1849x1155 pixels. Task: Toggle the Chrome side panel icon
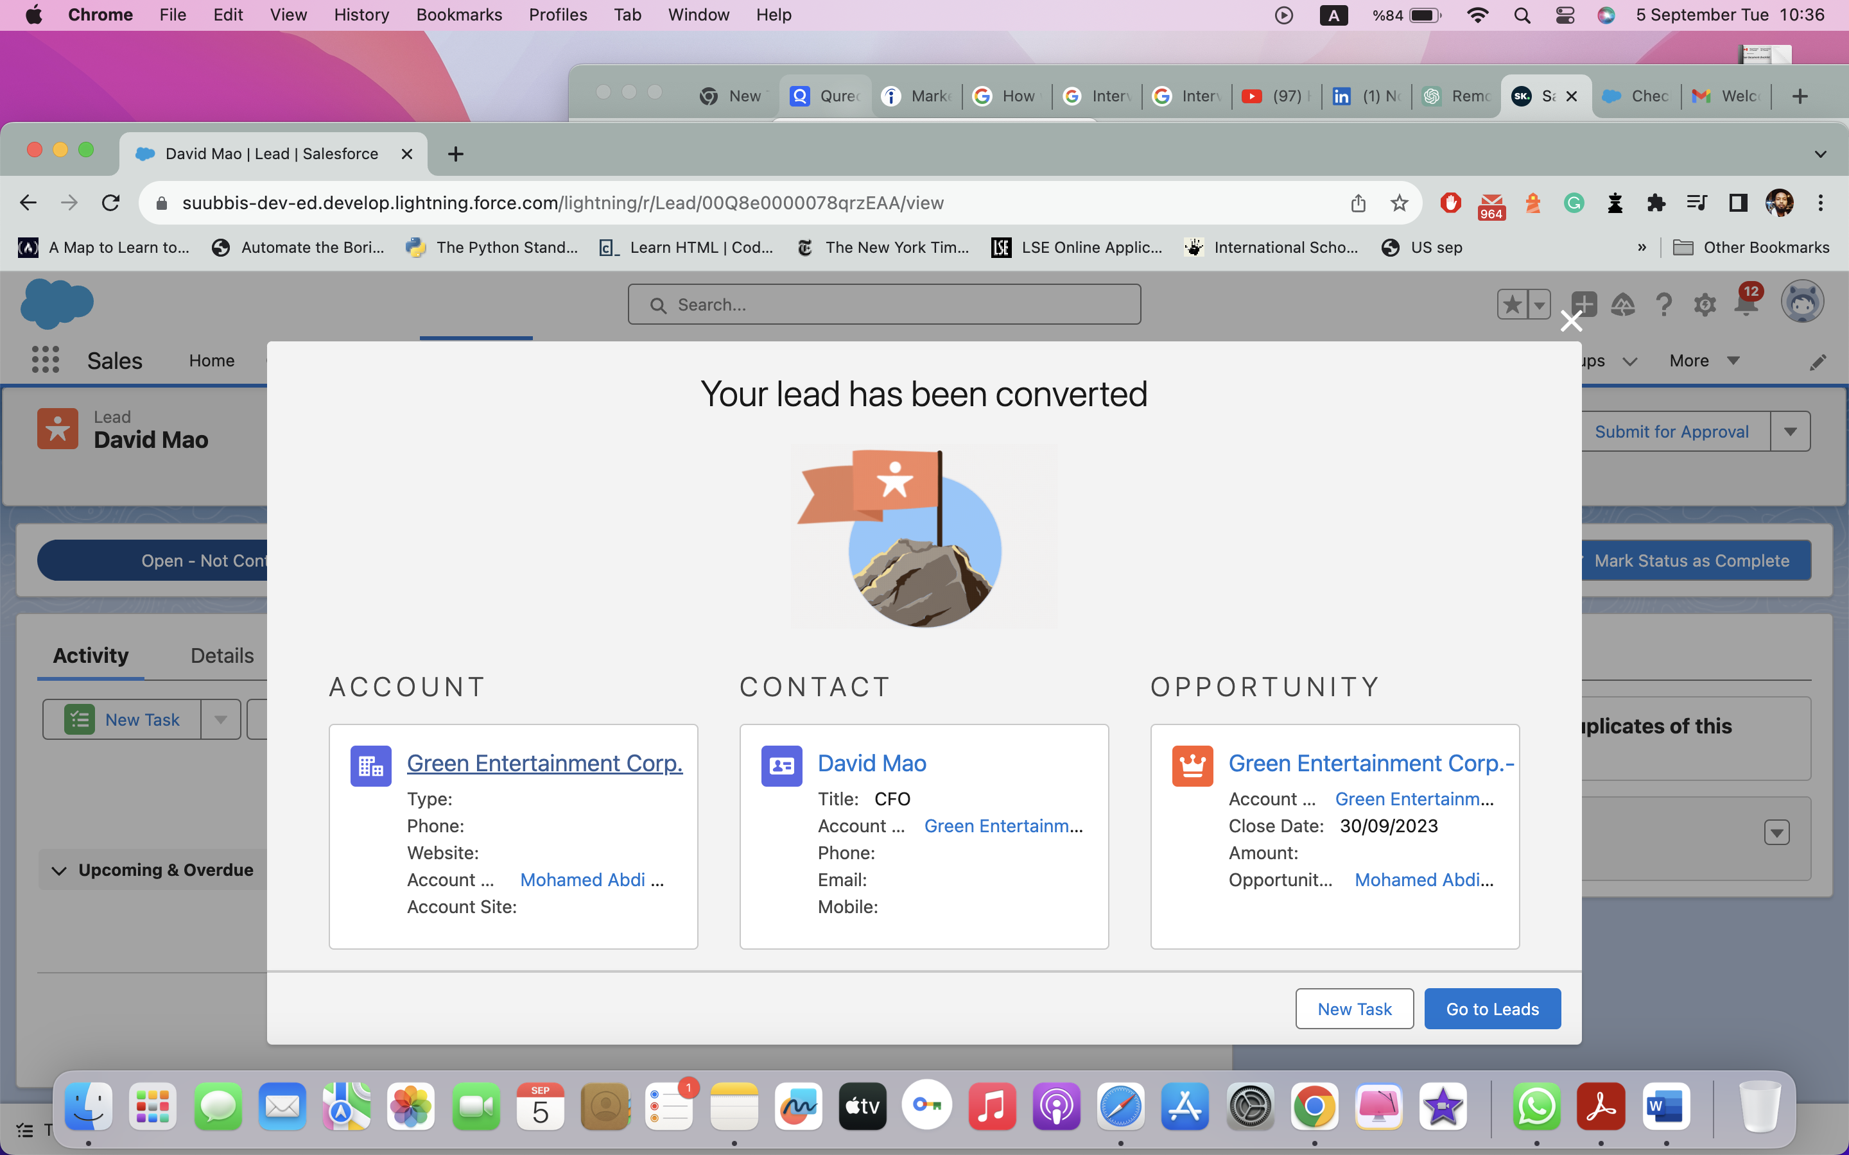click(x=1738, y=202)
